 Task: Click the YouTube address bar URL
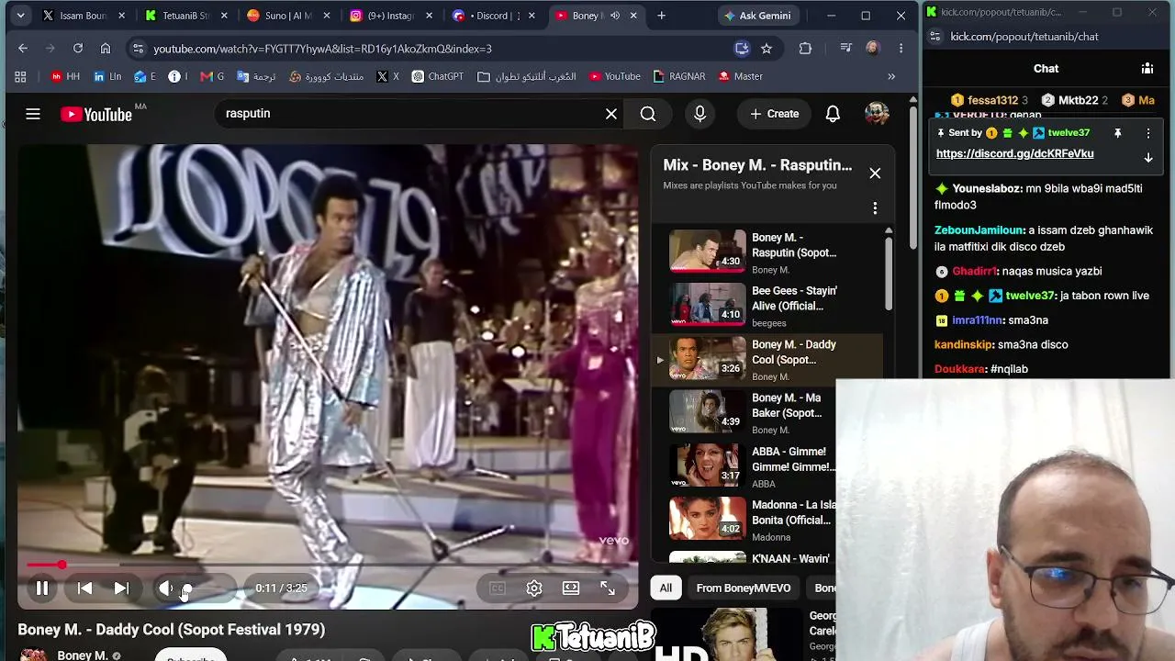click(x=323, y=49)
